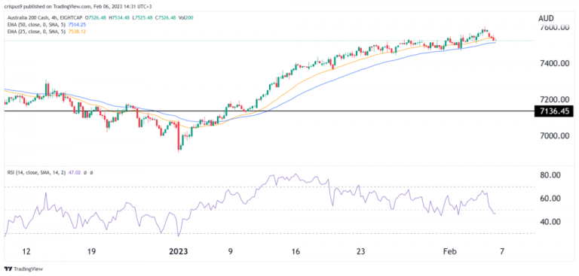
Task: Click the 7000.00 price axis label
Action: [x=553, y=135]
